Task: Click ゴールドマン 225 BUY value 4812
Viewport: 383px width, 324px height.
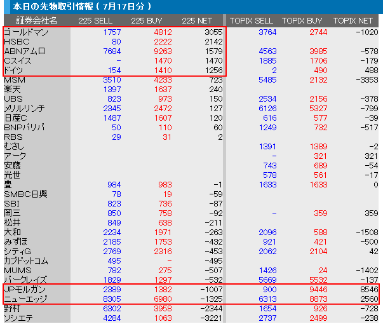Action: pyautogui.click(x=163, y=32)
